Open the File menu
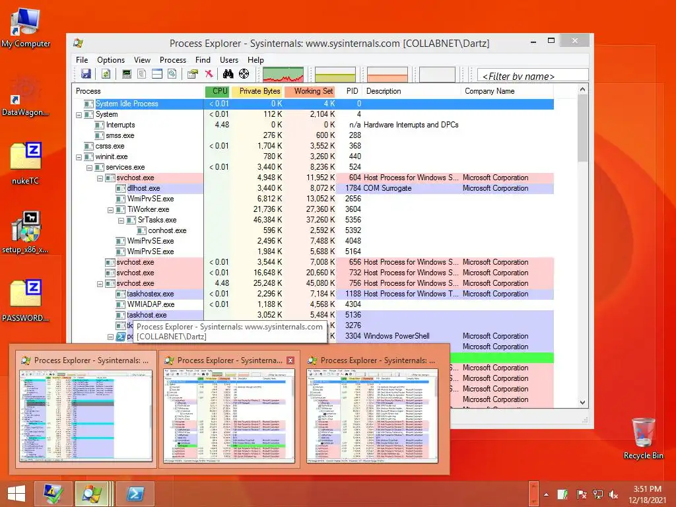Screen dimensions: 676x507 point(82,60)
